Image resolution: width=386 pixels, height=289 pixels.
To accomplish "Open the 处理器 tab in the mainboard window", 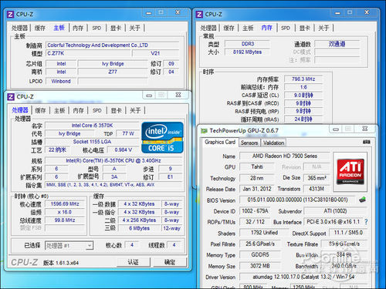I will [x=19, y=28].
